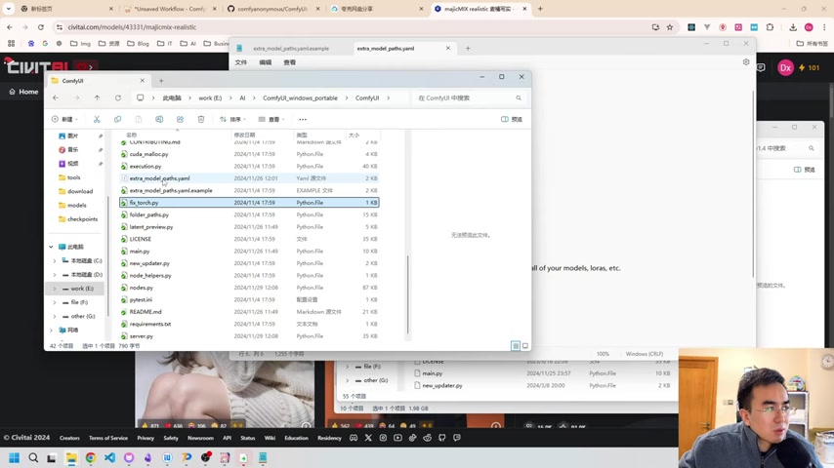Select main.py in ComfyUI file list
Image resolution: width=834 pixels, height=468 pixels.
click(x=249, y=252)
